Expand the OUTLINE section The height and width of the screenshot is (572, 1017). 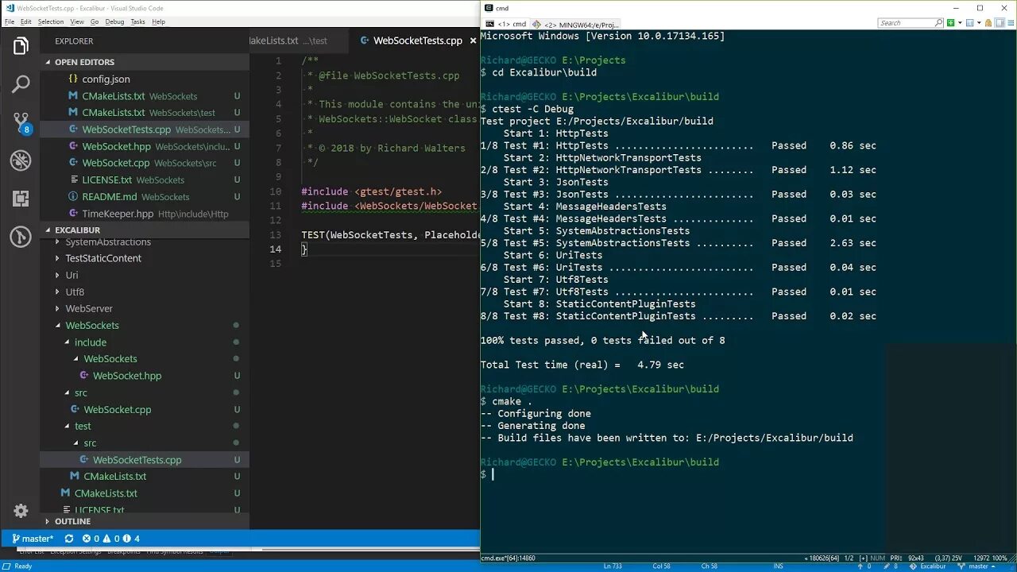point(145,521)
